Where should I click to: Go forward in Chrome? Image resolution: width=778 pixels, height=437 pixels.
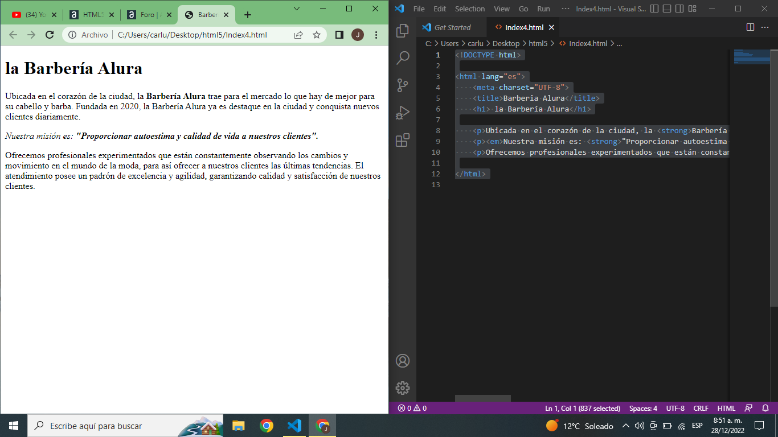(31, 35)
